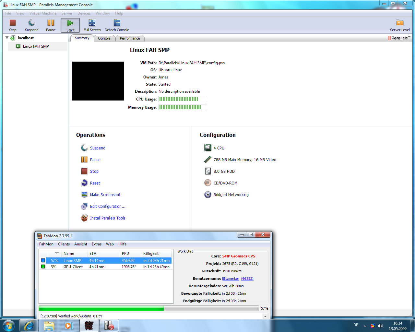The image size is (415, 332).
Task: Click Edit Configuration... link
Action: pyautogui.click(x=108, y=206)
